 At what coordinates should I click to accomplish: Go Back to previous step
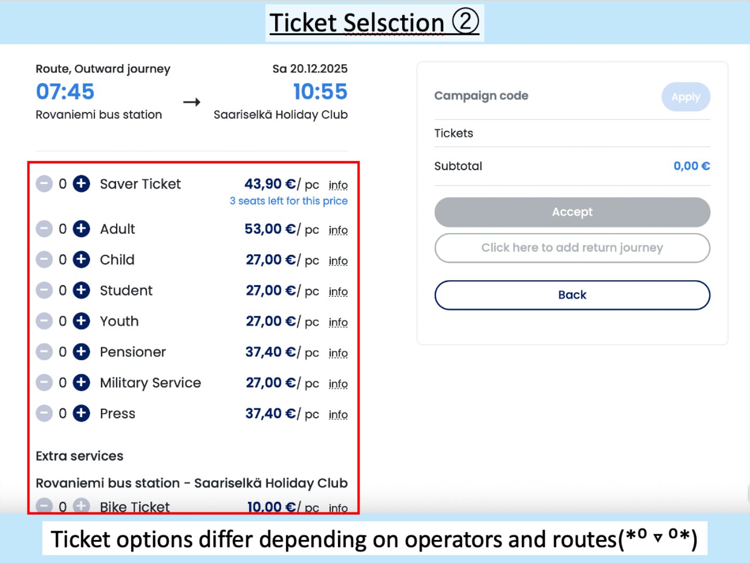572,295
